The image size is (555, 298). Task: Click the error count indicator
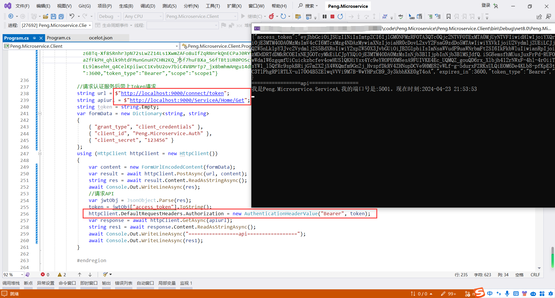click(45, 275)
